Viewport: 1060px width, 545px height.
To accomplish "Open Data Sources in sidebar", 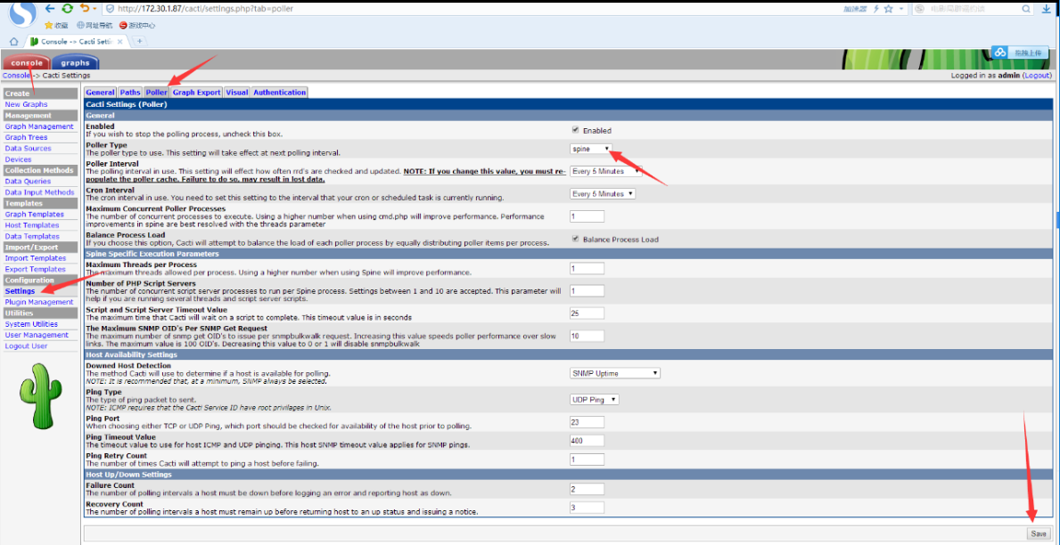I will [28, 148].
